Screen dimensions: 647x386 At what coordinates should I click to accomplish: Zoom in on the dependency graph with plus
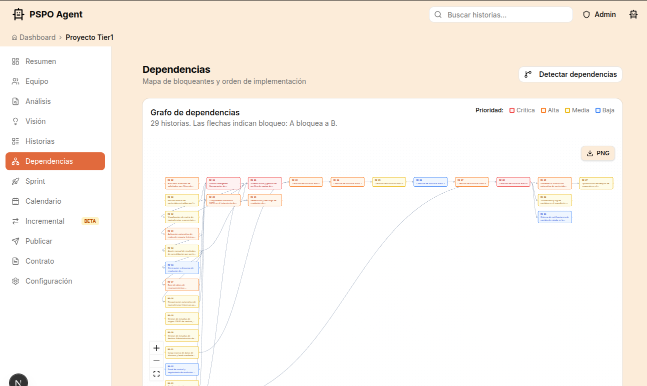[x=156, y=348]
